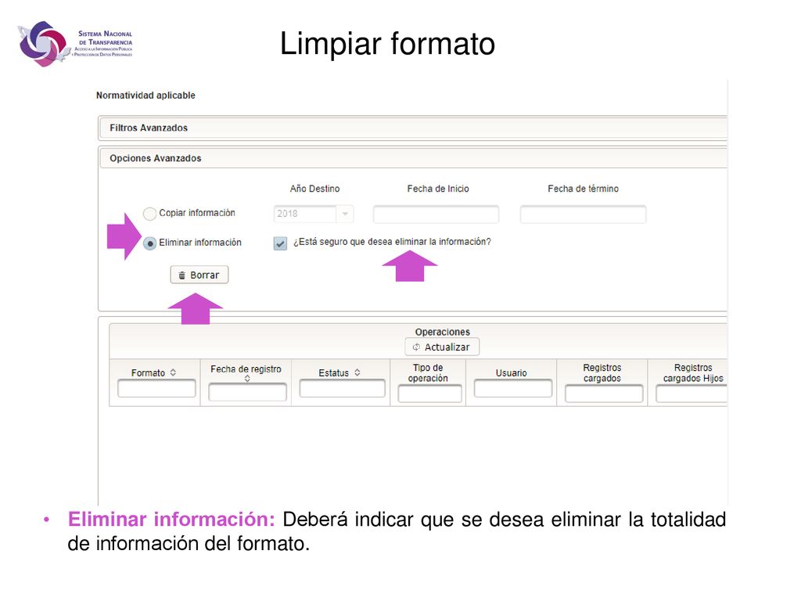Screen dimensions: 801x601
Task: Sort by Fecha de registro arrows
Action: click(247, 379)
